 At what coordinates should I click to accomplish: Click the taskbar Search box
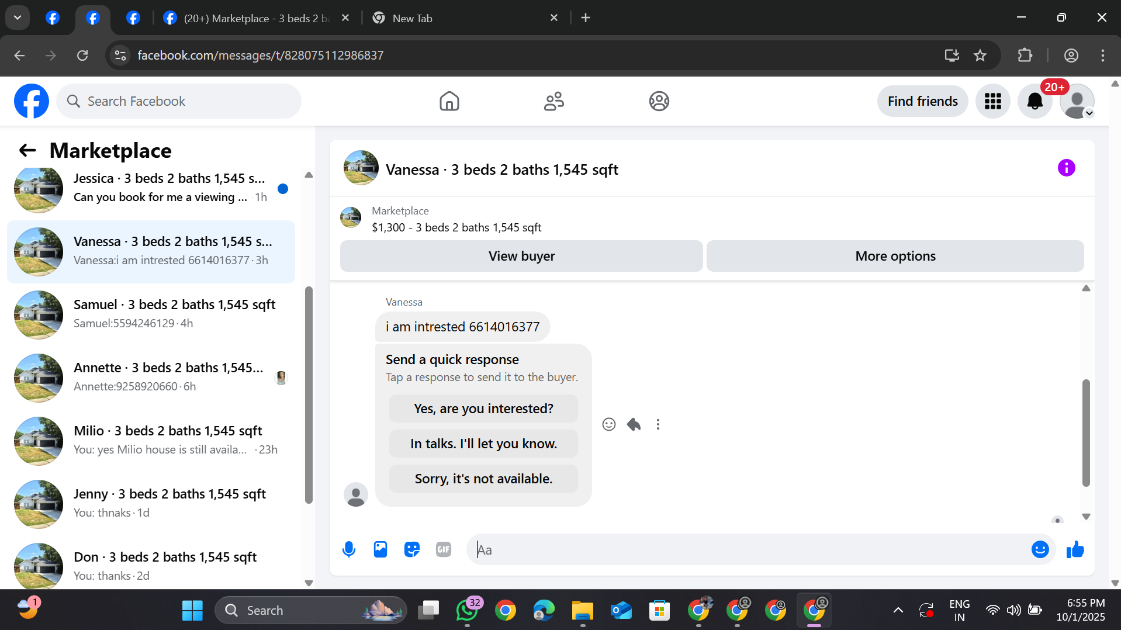[x=311, y=611]
